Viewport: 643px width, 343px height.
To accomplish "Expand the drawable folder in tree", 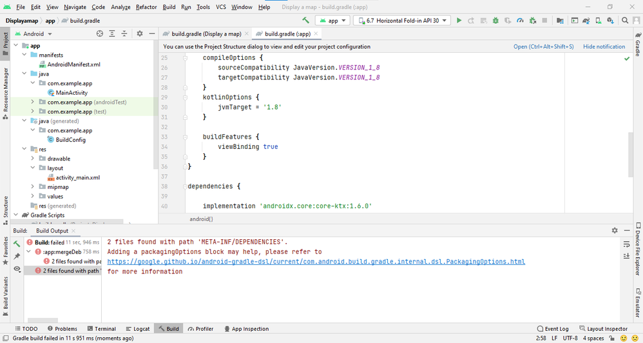I will 33,159.
